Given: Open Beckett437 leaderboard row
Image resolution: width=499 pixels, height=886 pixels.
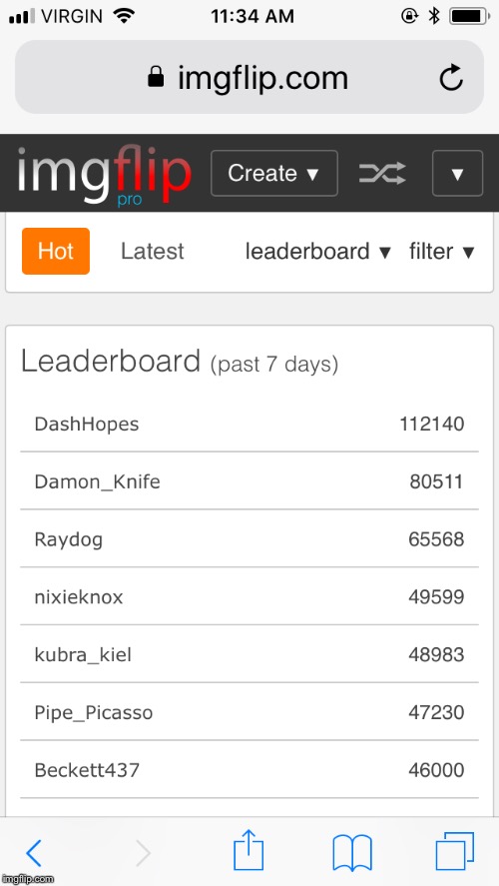Looking at the screenshot, I should coord(249,770).
